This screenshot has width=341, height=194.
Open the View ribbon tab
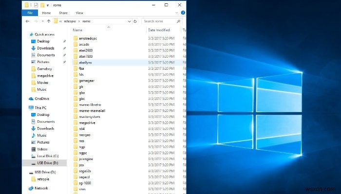click(x=79, y=13)
